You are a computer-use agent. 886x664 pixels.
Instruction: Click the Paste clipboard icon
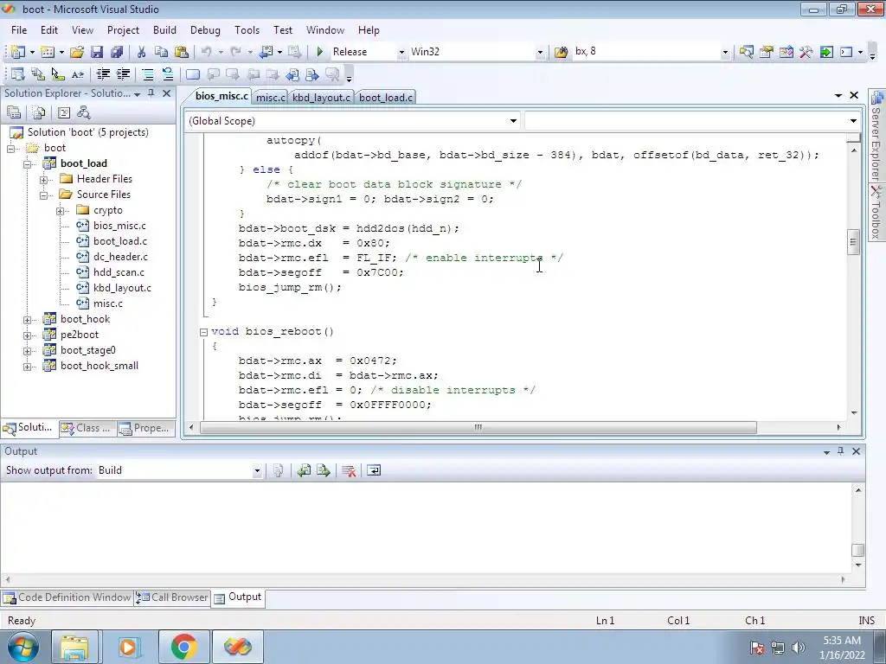[x=182, y=52]
